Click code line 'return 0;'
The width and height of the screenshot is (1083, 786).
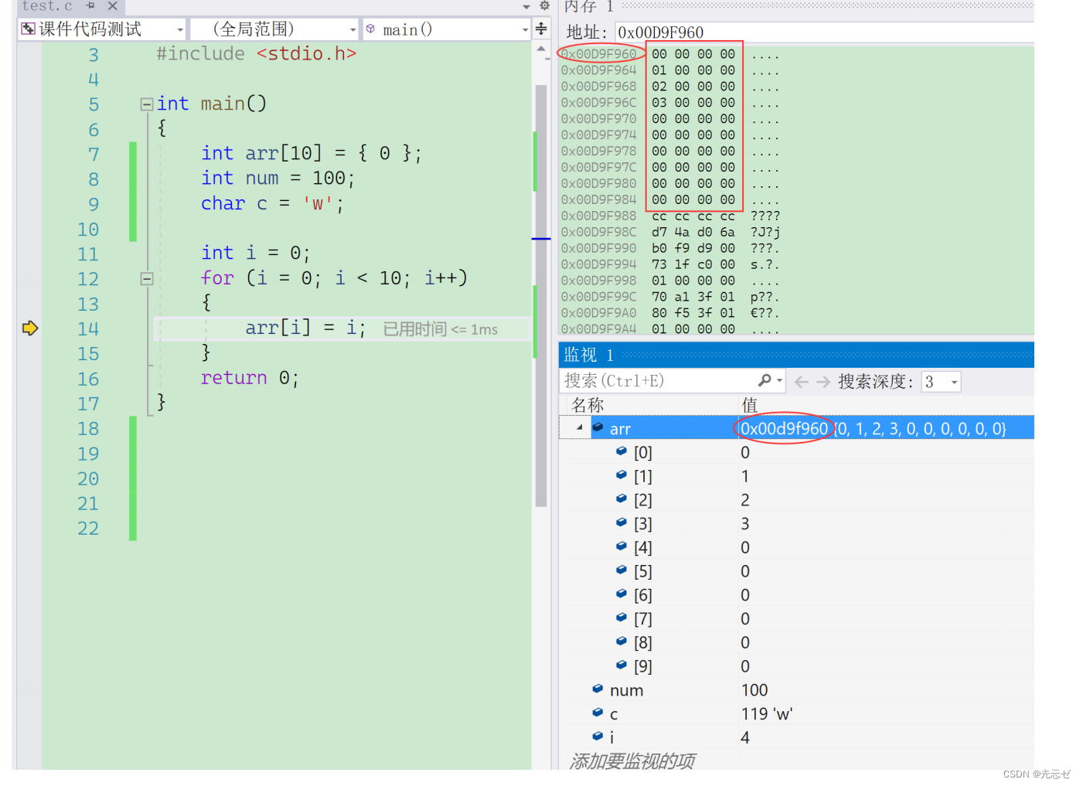click(250, 378)
